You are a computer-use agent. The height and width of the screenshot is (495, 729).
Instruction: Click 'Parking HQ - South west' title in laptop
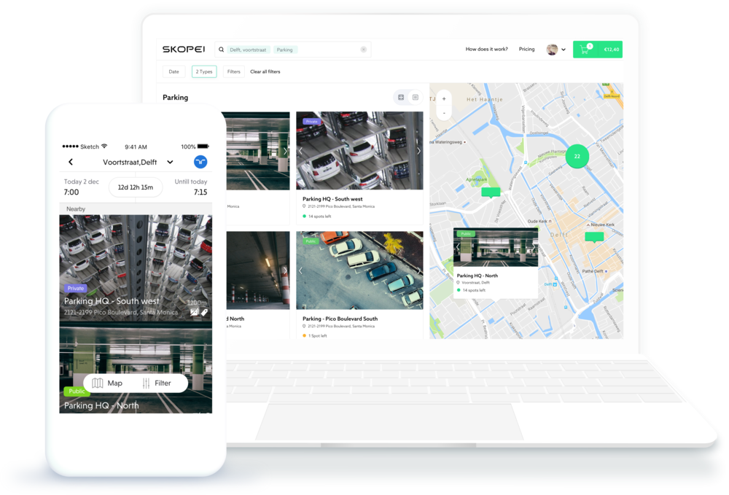332,199
